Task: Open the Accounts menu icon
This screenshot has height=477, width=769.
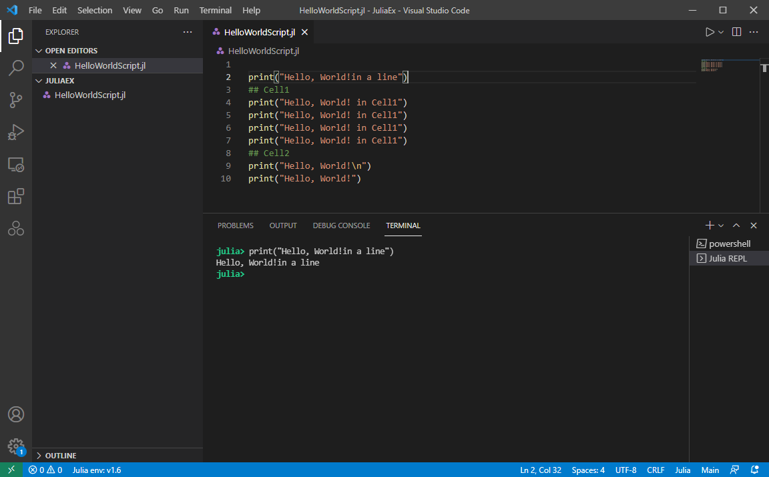Action: (16, 414)
